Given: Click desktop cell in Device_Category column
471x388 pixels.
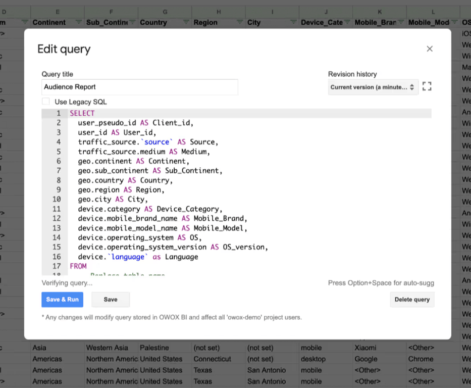Looking at the screenshot, I should 326,359.
